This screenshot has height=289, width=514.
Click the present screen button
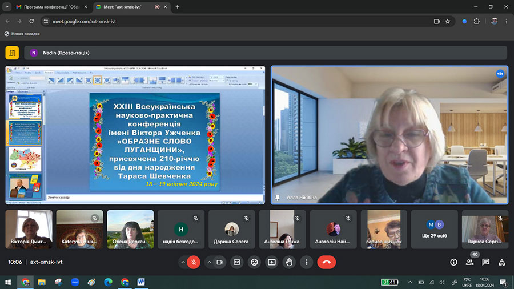(272, 262)
